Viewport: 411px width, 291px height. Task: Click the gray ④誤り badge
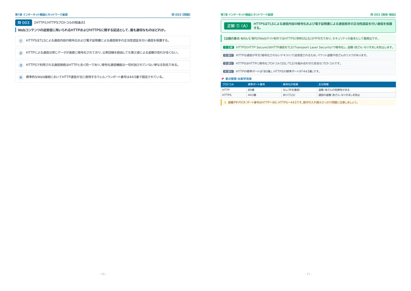228,72
